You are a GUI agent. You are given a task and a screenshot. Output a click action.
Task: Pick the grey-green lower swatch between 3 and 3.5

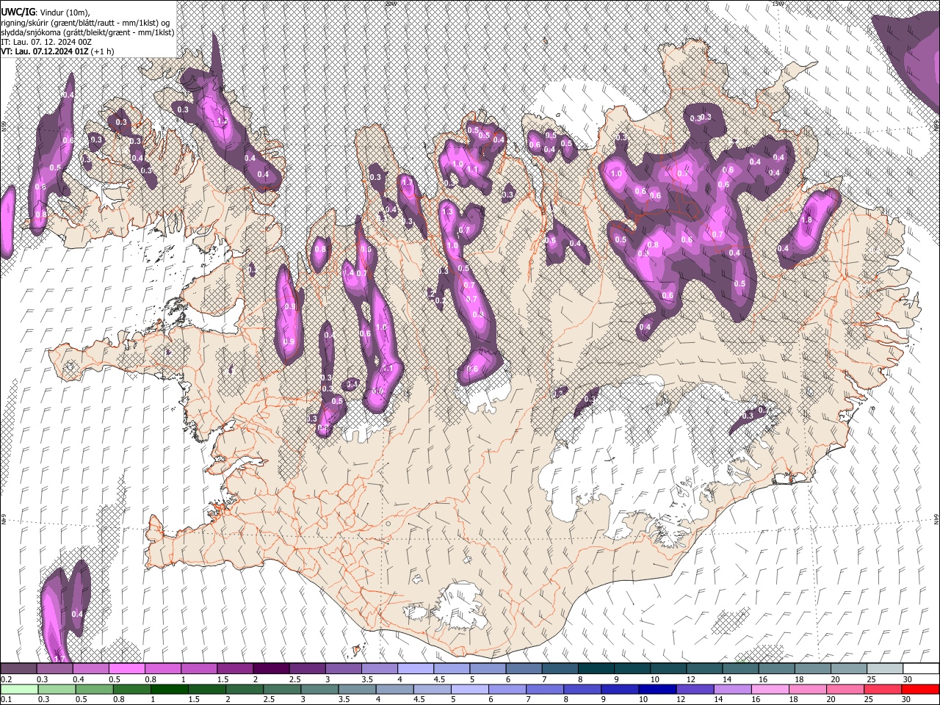coord(319,689)
